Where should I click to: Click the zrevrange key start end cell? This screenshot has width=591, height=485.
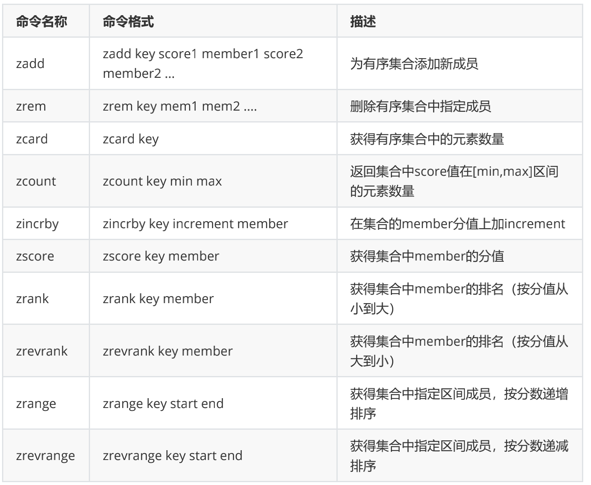point(213,456)
